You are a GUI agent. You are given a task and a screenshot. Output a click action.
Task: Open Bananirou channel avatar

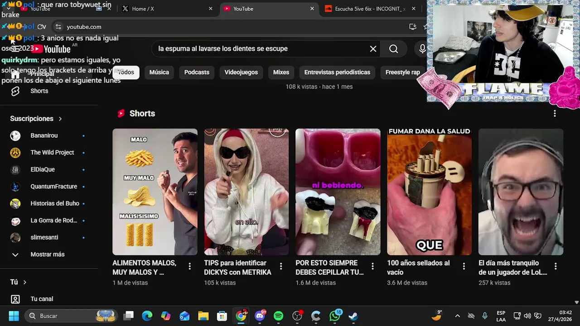point(15,136)
